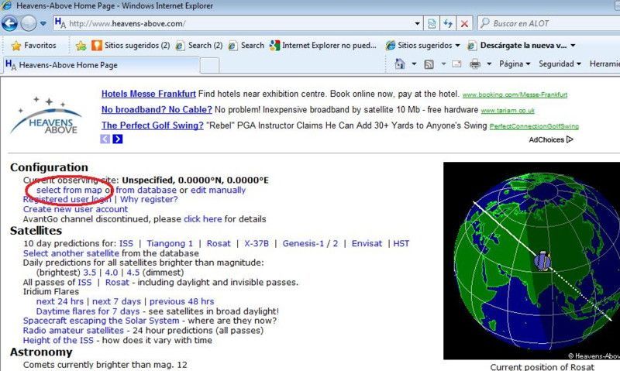Open Sitios sugeridos (2) favorite
The image size is (620, 371).
130,46
